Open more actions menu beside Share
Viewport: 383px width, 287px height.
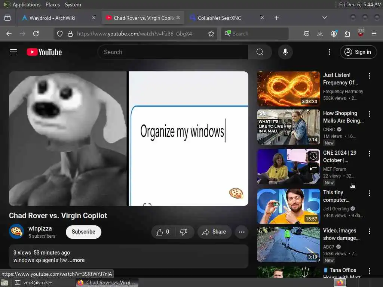pos(241,232)
